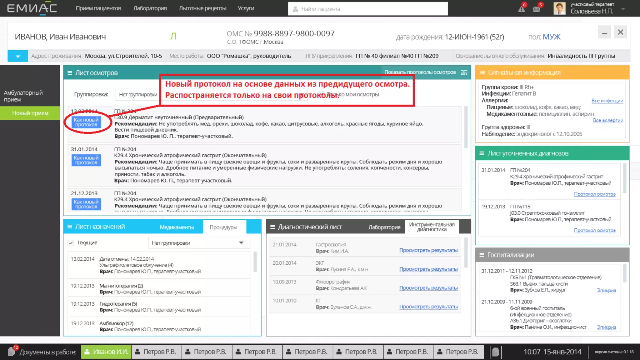This screenshot has width=640, height=360.
Task: Click the Лист осмотров hamburger menu icon
Action: point(69,73)
